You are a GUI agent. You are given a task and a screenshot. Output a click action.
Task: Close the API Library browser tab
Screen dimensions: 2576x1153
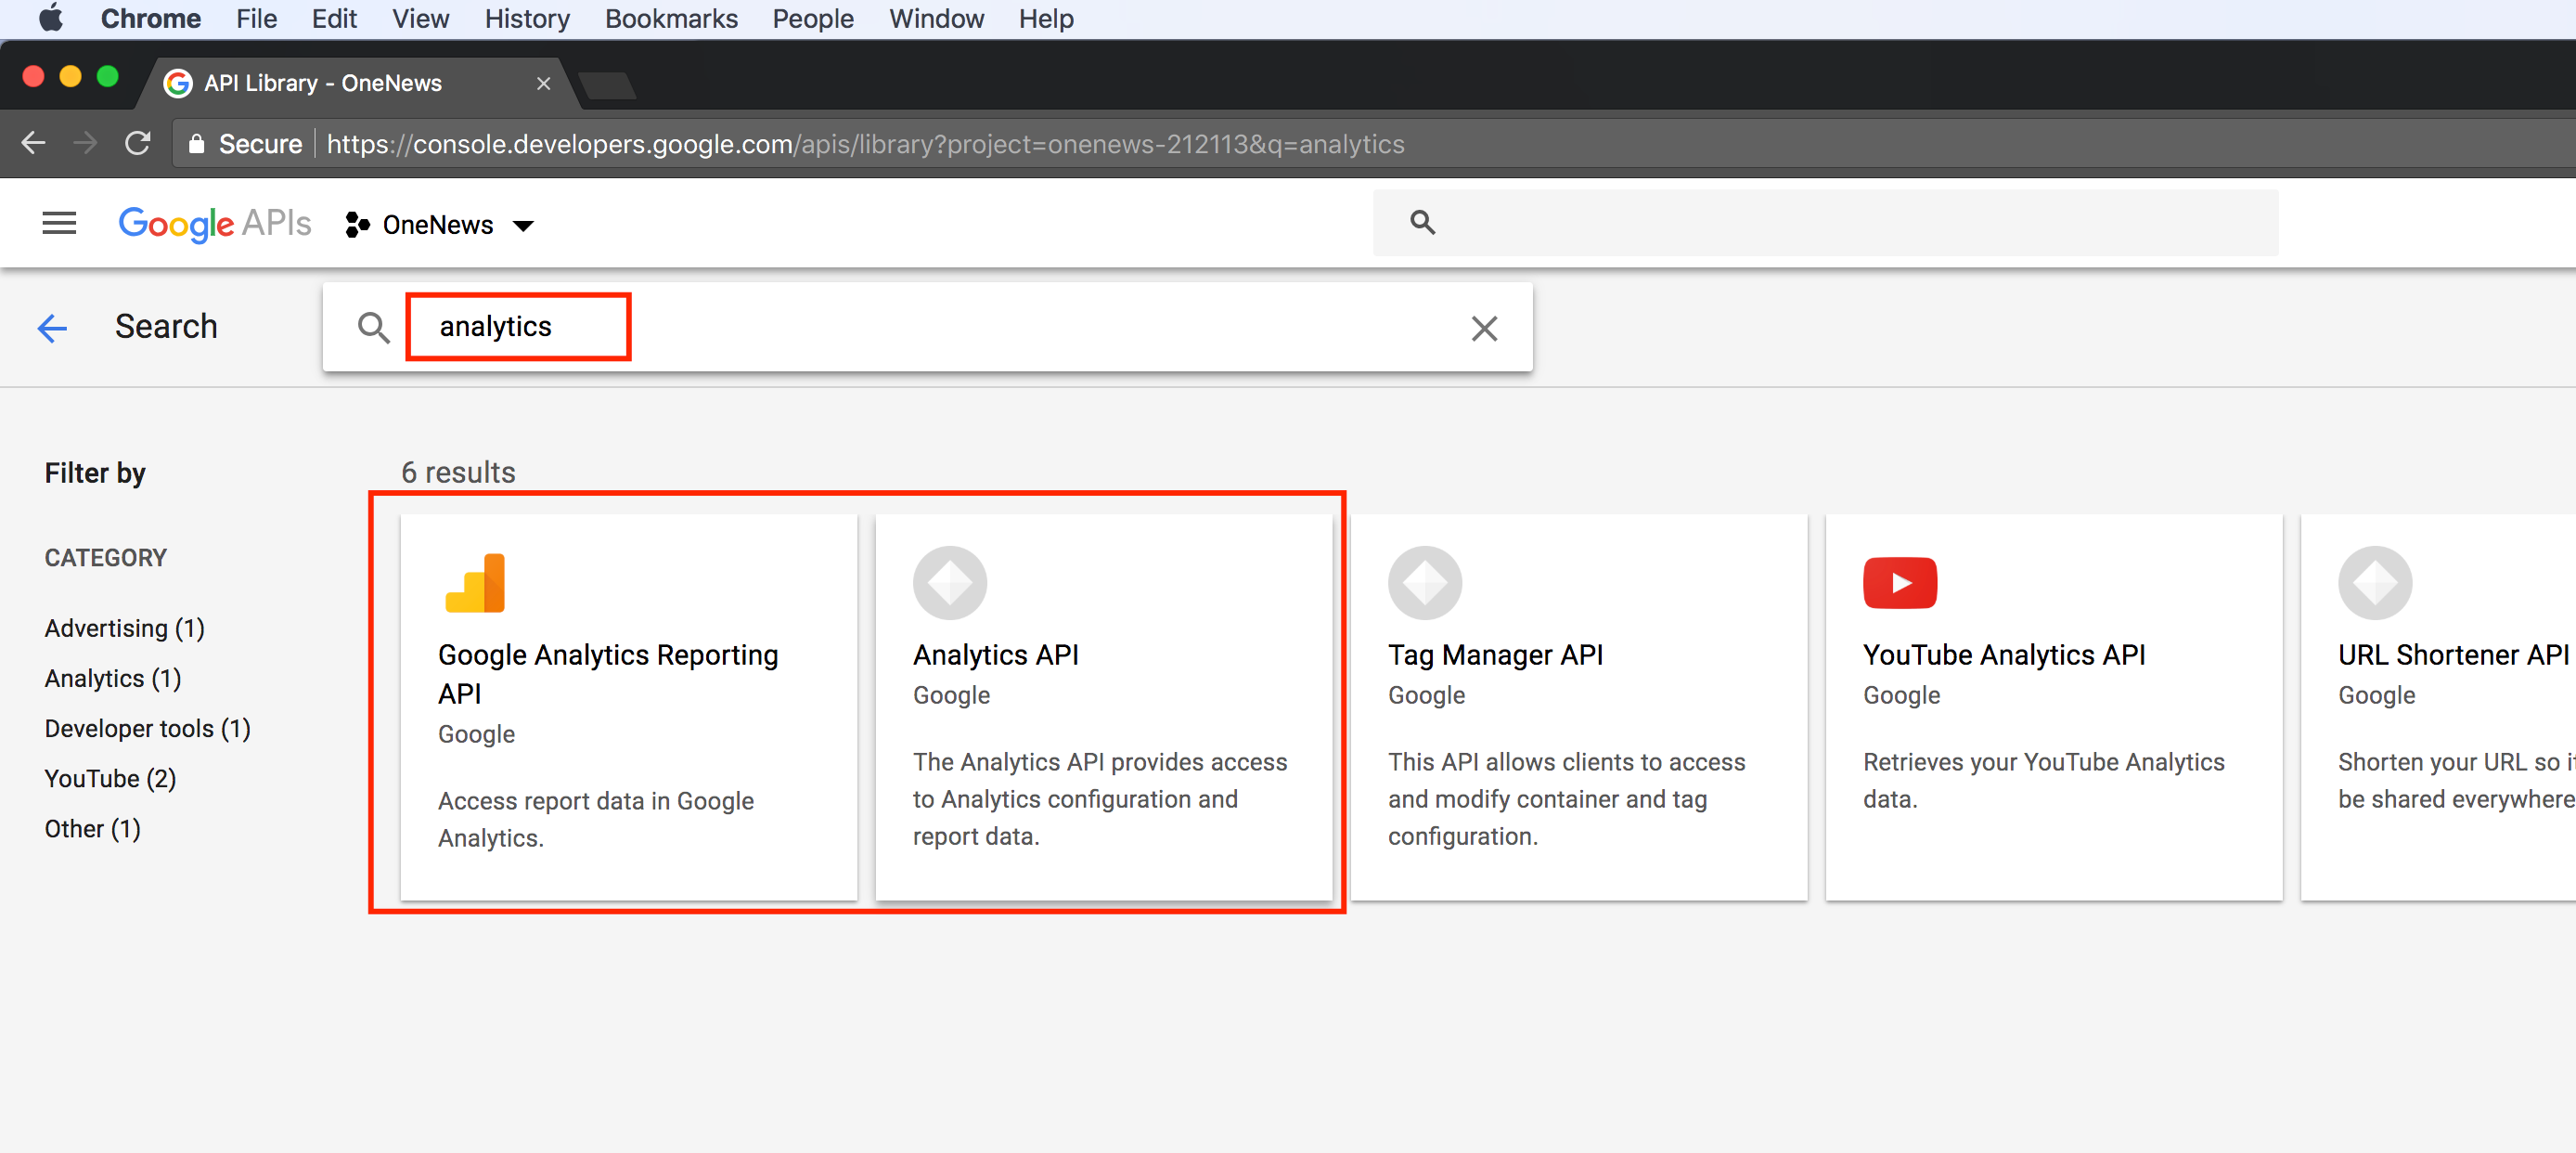click(x=543, y=84)
